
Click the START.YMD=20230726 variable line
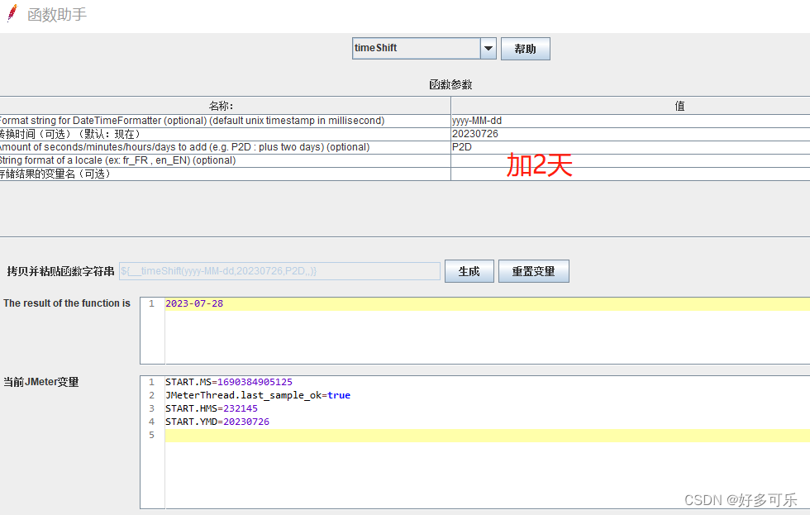[x=217, y=422]
